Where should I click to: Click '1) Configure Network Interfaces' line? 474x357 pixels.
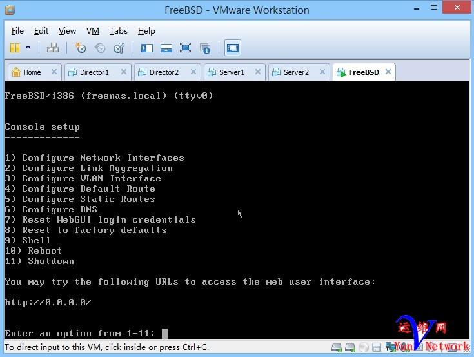point(95,158)
